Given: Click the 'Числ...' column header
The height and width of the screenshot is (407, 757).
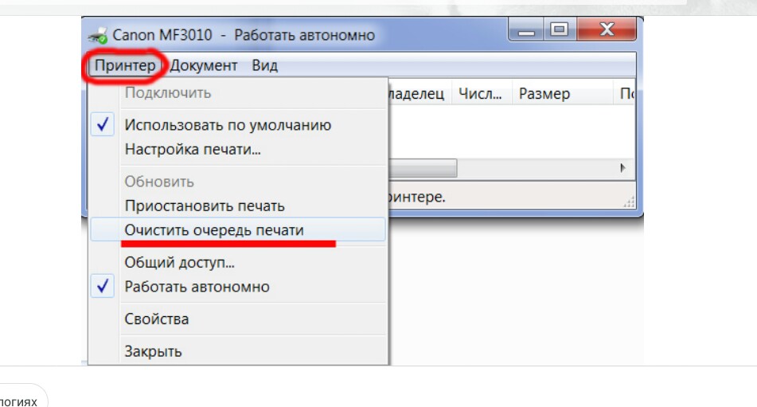Looking at the screenshot, I should point(480,94).
